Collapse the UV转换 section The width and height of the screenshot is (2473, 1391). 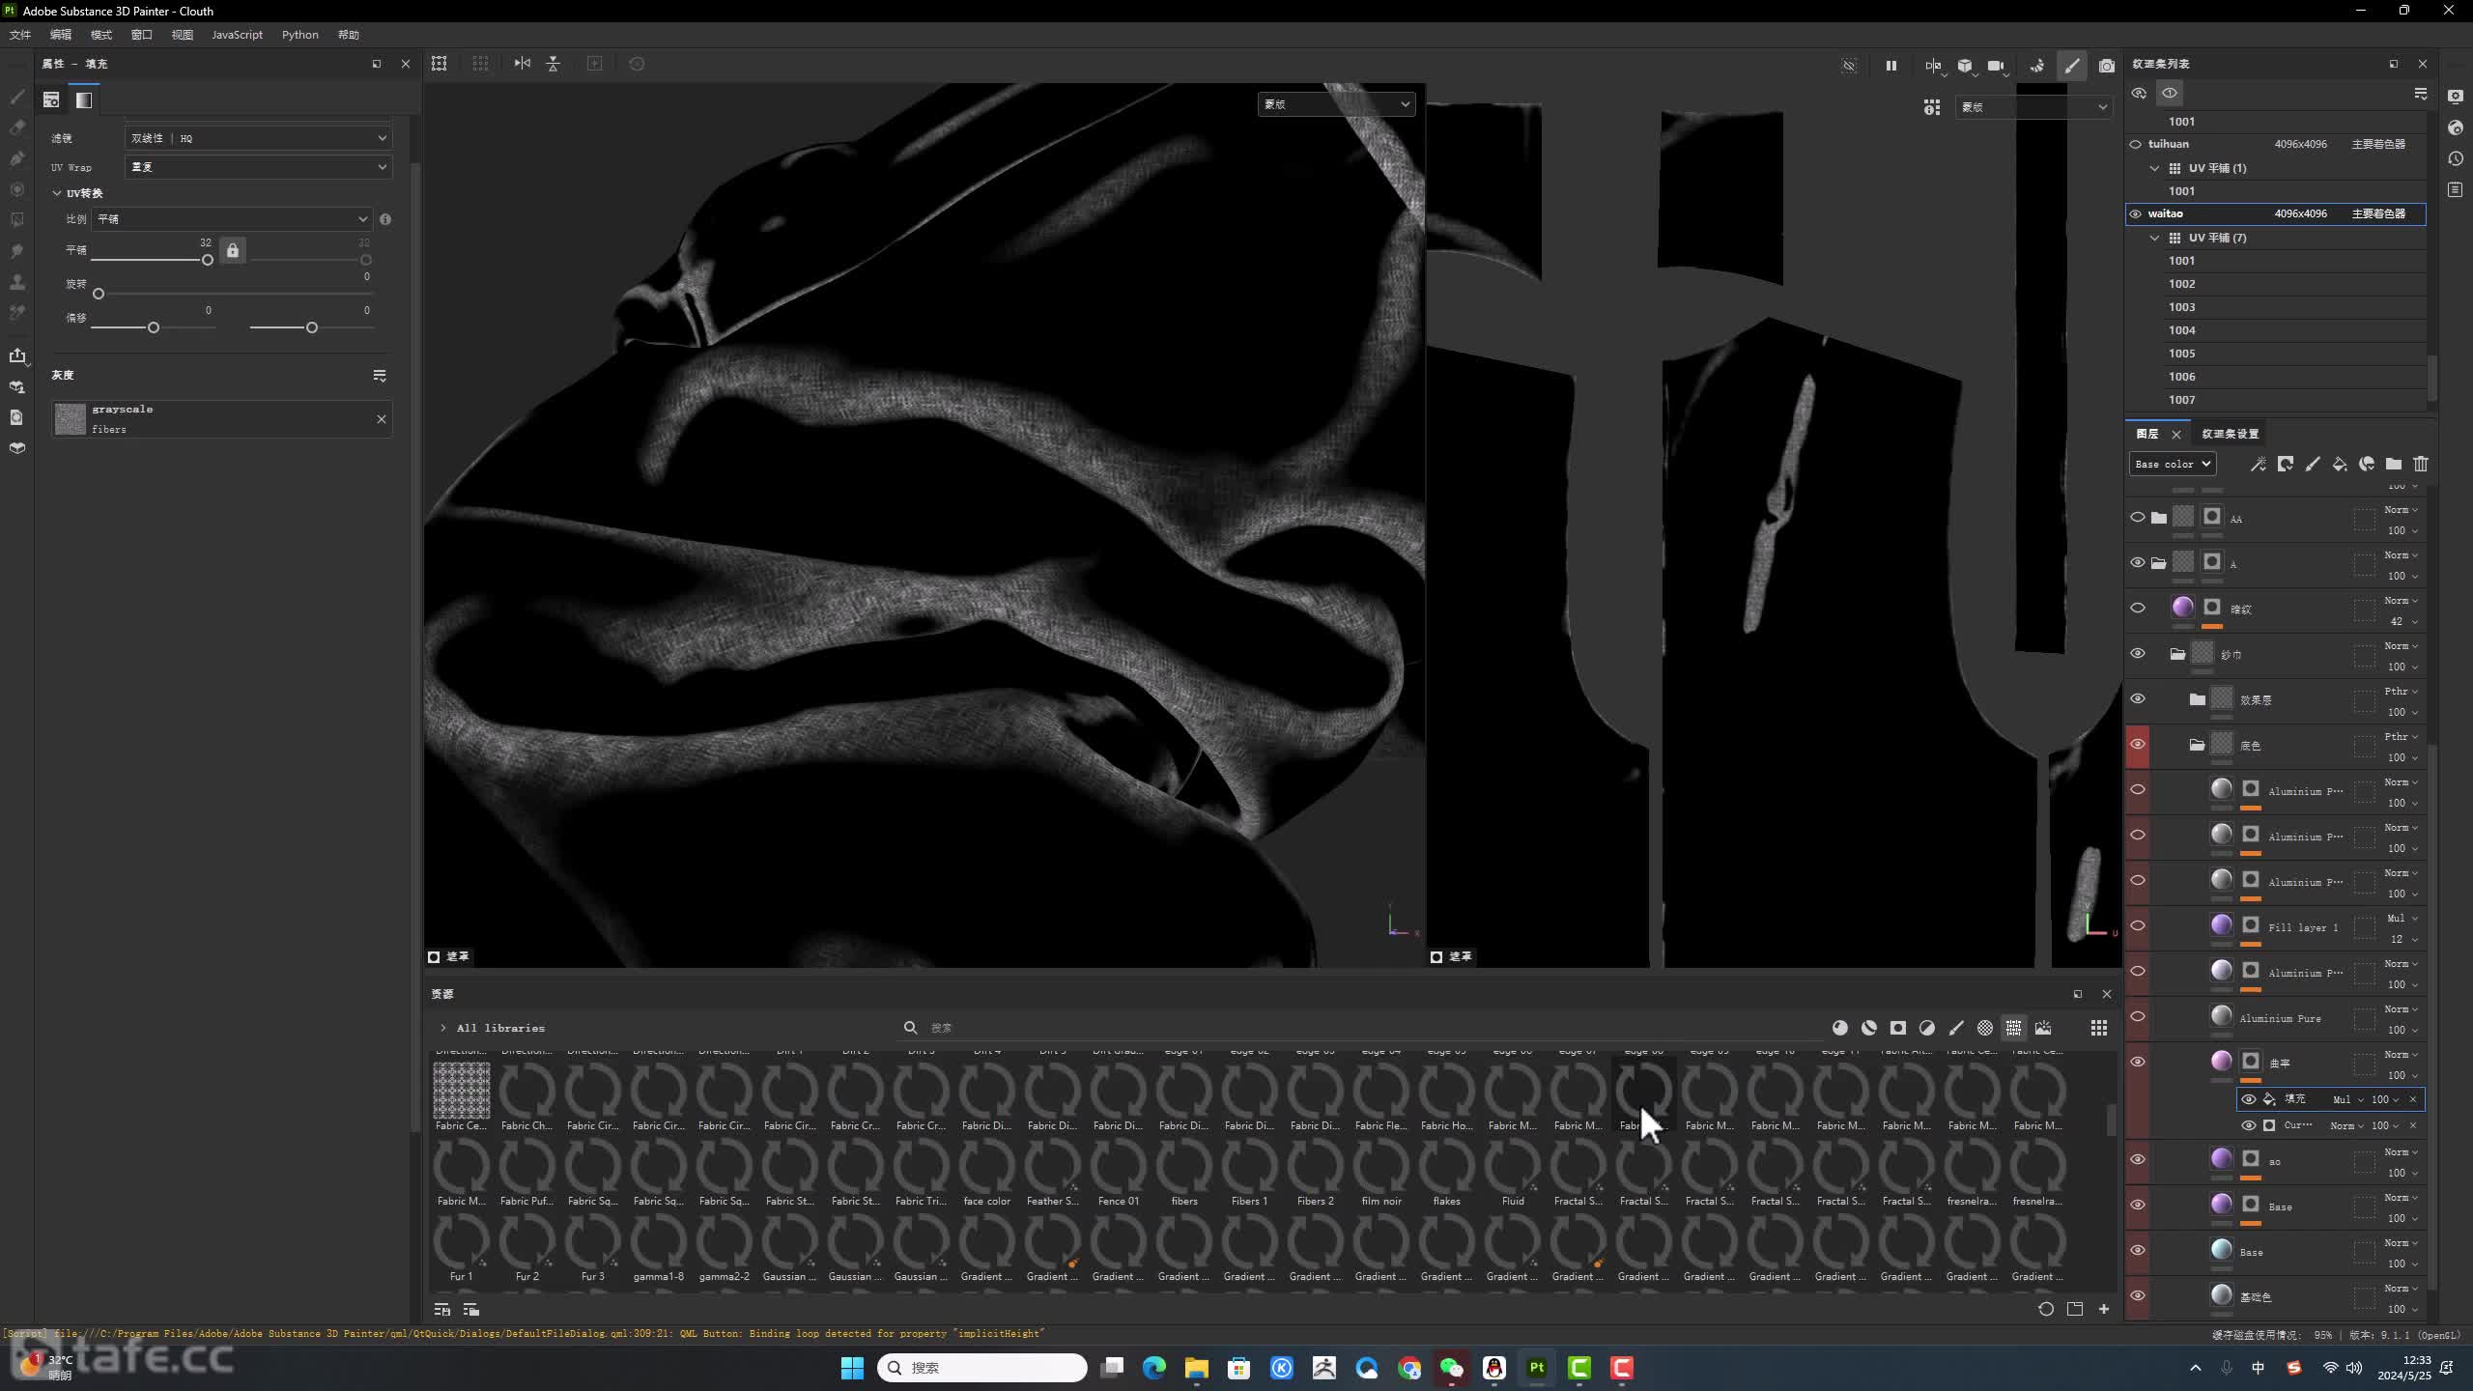57,193
